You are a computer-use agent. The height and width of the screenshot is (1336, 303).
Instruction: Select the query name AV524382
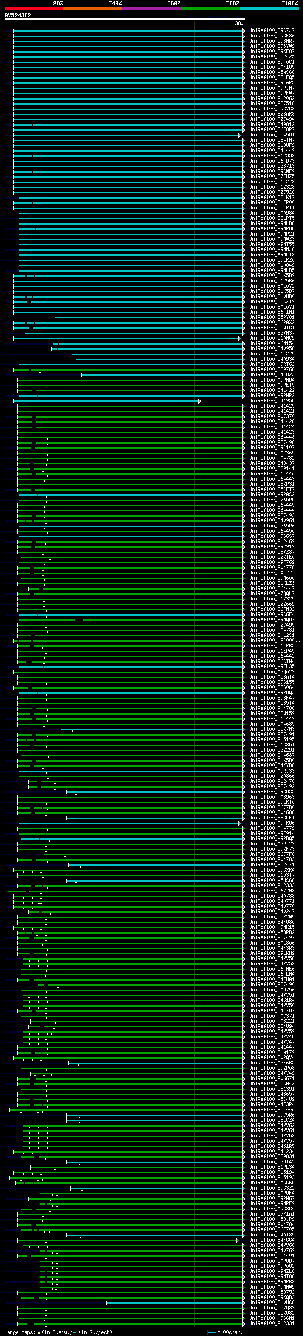18,15
